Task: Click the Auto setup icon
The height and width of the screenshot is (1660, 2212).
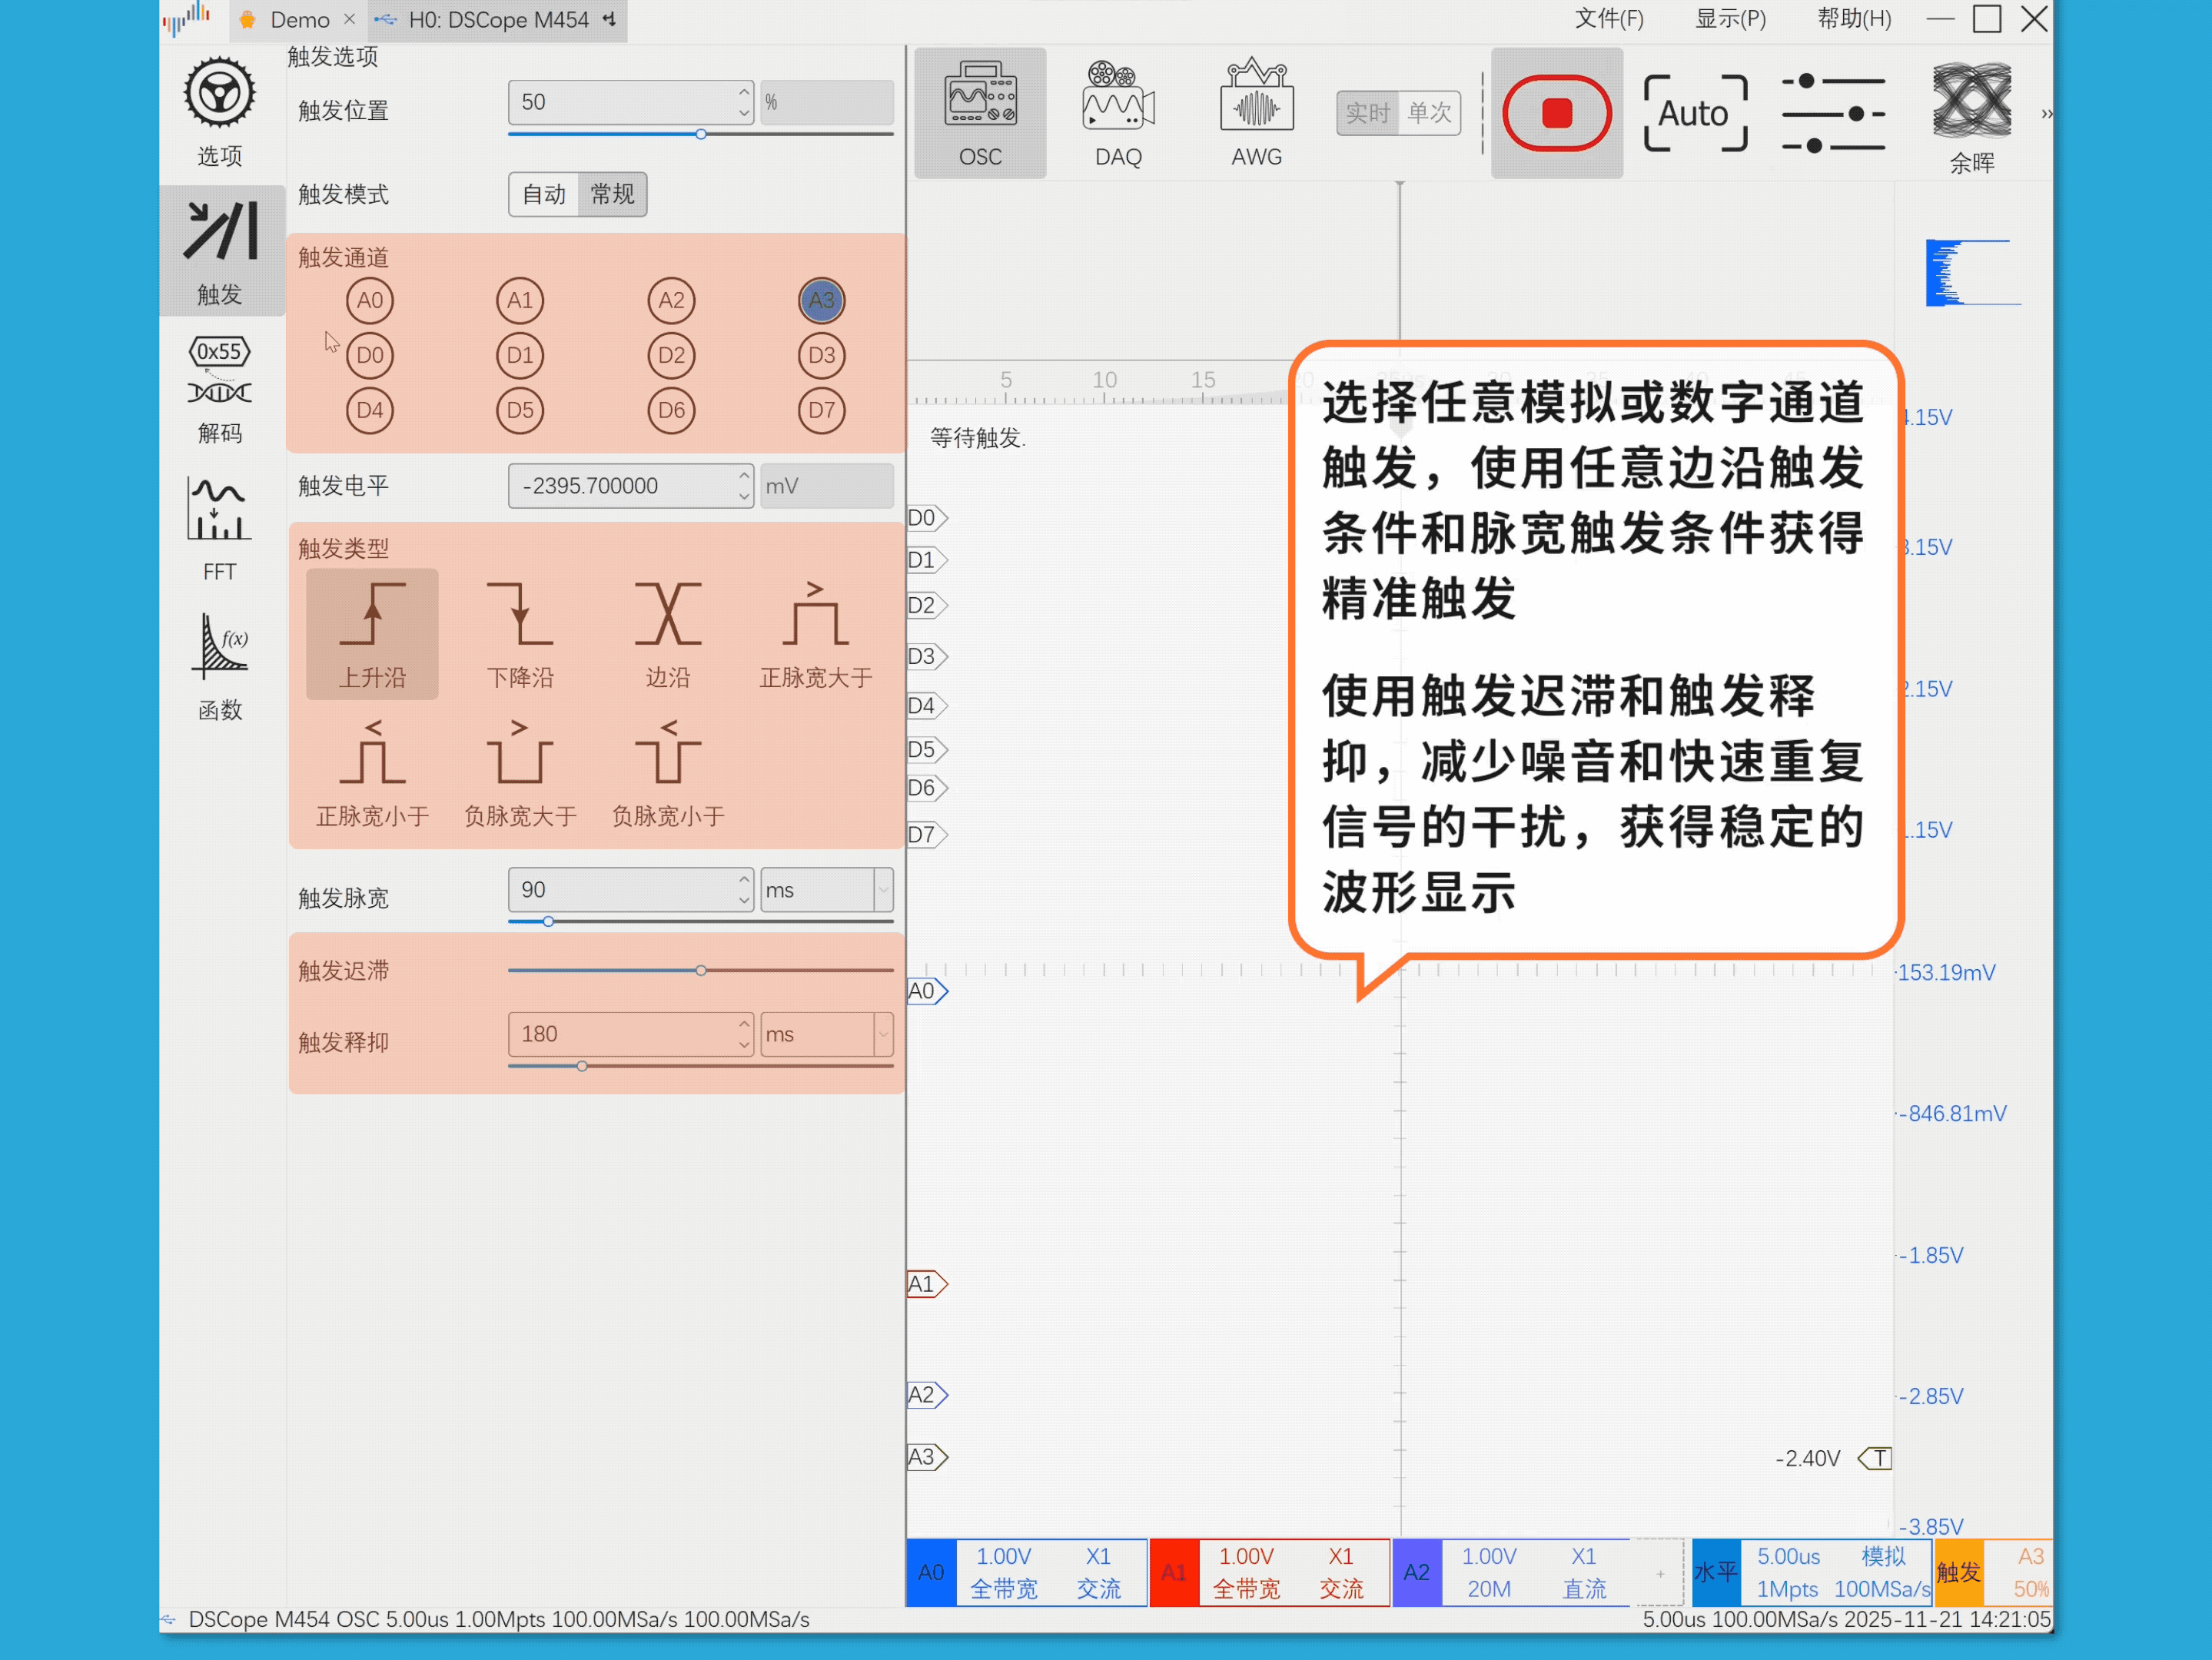Action: coord(1694,113)
